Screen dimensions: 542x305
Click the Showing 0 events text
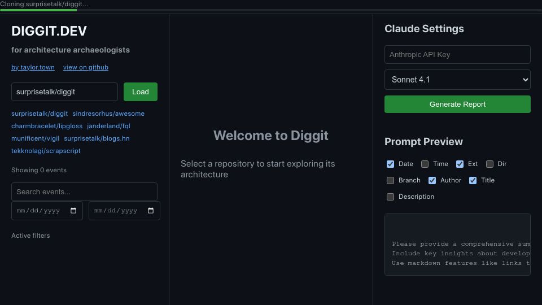coord(39,170)
